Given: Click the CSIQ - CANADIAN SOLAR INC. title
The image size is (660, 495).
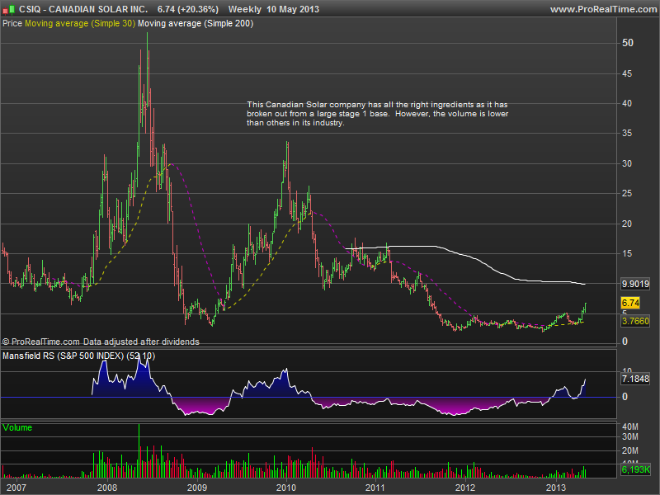Looking at the screenshot, I should pos(84,9).
